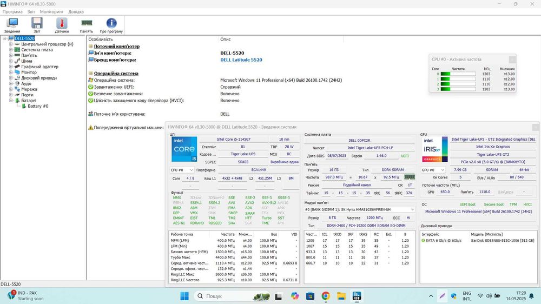Select Центральний процесор (и) in the tree
This screenshot has width=541, height=304.
tap(47, 44)
